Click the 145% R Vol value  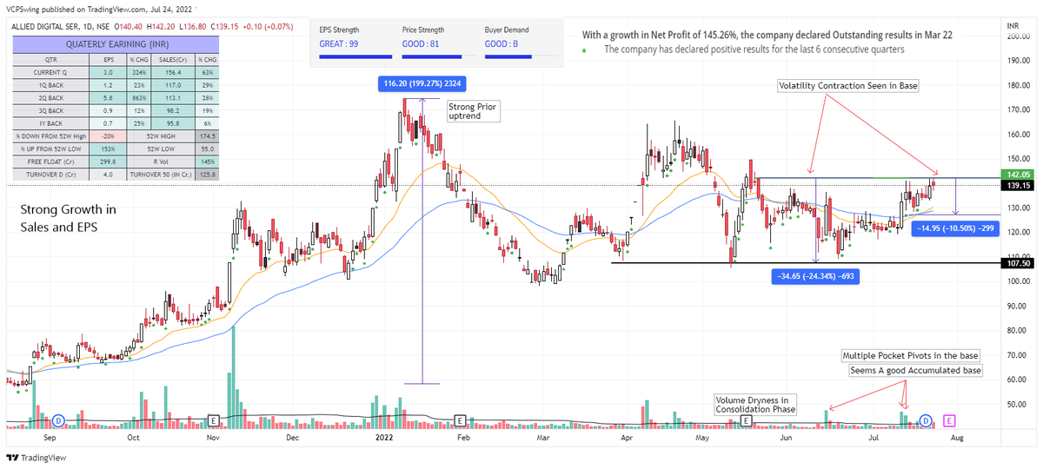tap(207, 162)
